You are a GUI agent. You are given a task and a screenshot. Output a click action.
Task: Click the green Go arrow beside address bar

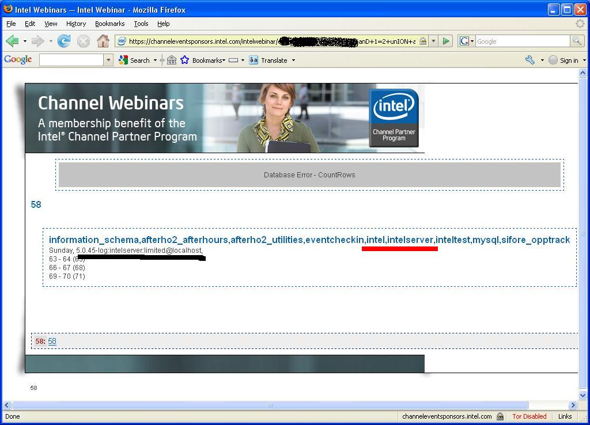pos(446,41)
